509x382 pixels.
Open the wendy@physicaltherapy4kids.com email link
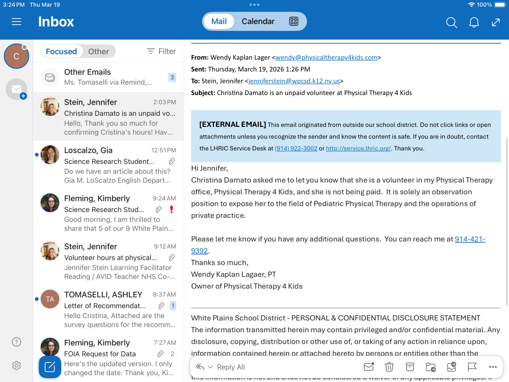tap(326, 57)
